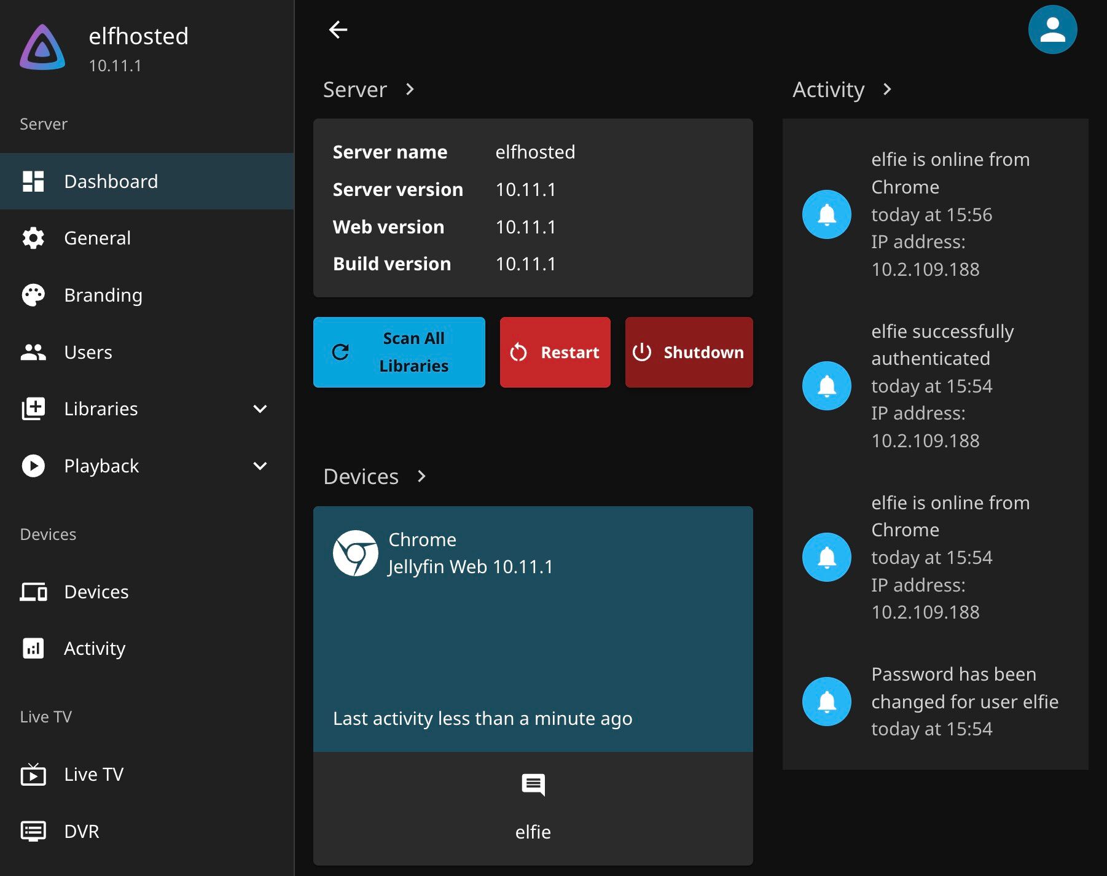This screenshot has height=876, width=1107.
Task: Click the DVR recorder icon
Action: [x=33, y=831]
